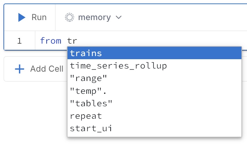Select 'repeat' in the completion popup
The image size is (247, 144).
[x=86, y=116]
